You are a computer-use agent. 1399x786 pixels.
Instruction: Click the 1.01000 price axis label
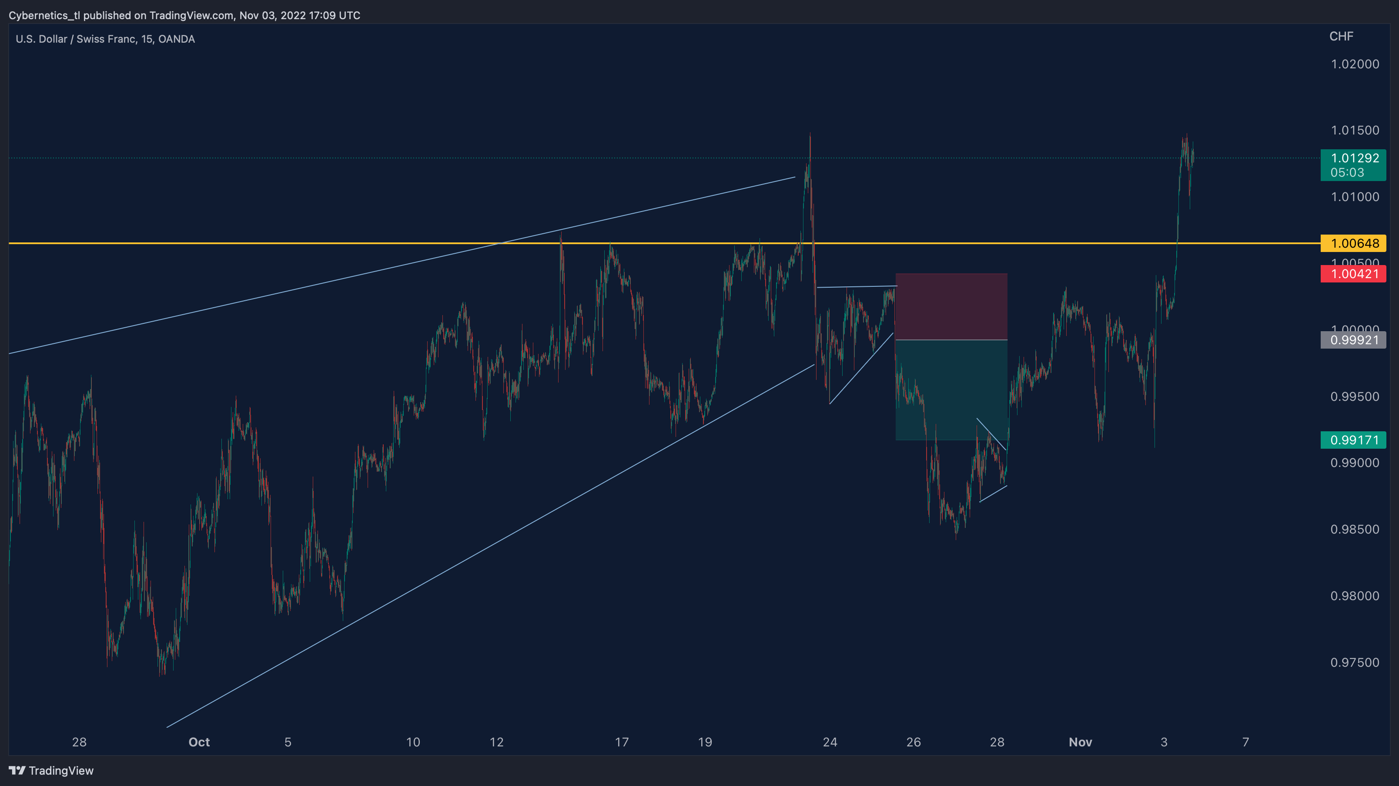(1355, 197)
